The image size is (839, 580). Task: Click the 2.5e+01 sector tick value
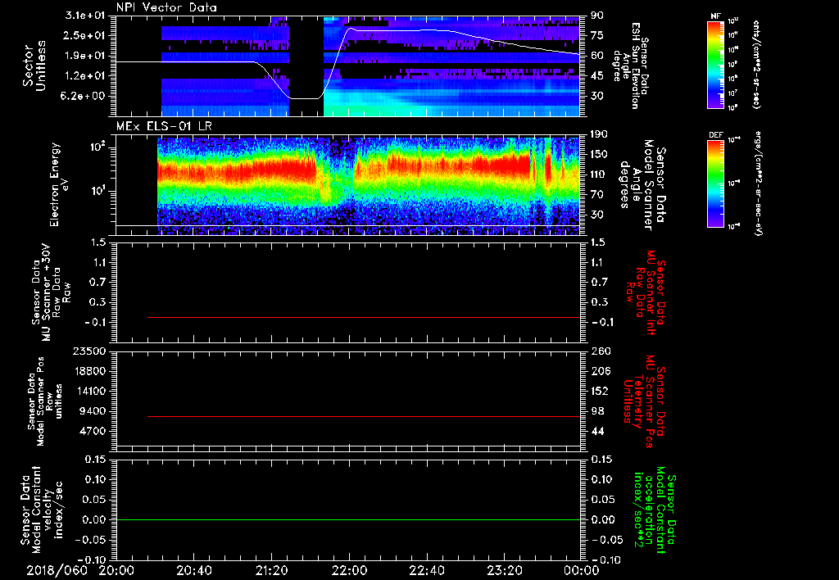(84, 35)
